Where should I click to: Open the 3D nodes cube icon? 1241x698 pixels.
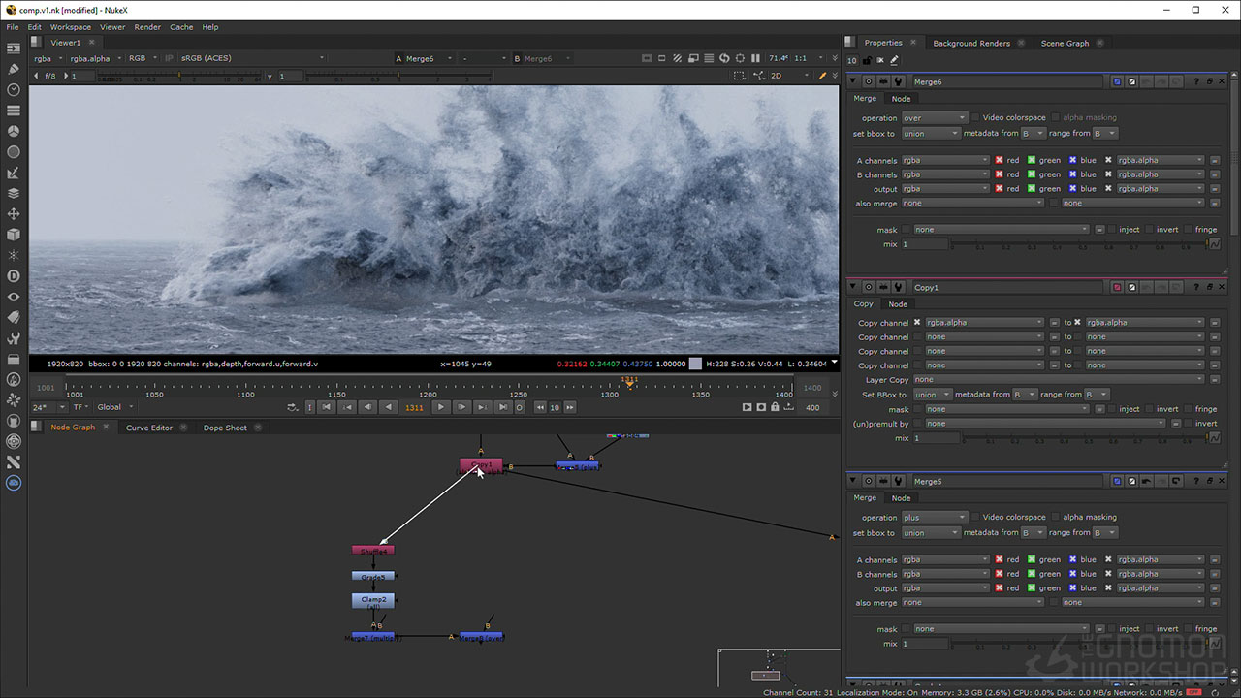(x=14, y=234)
